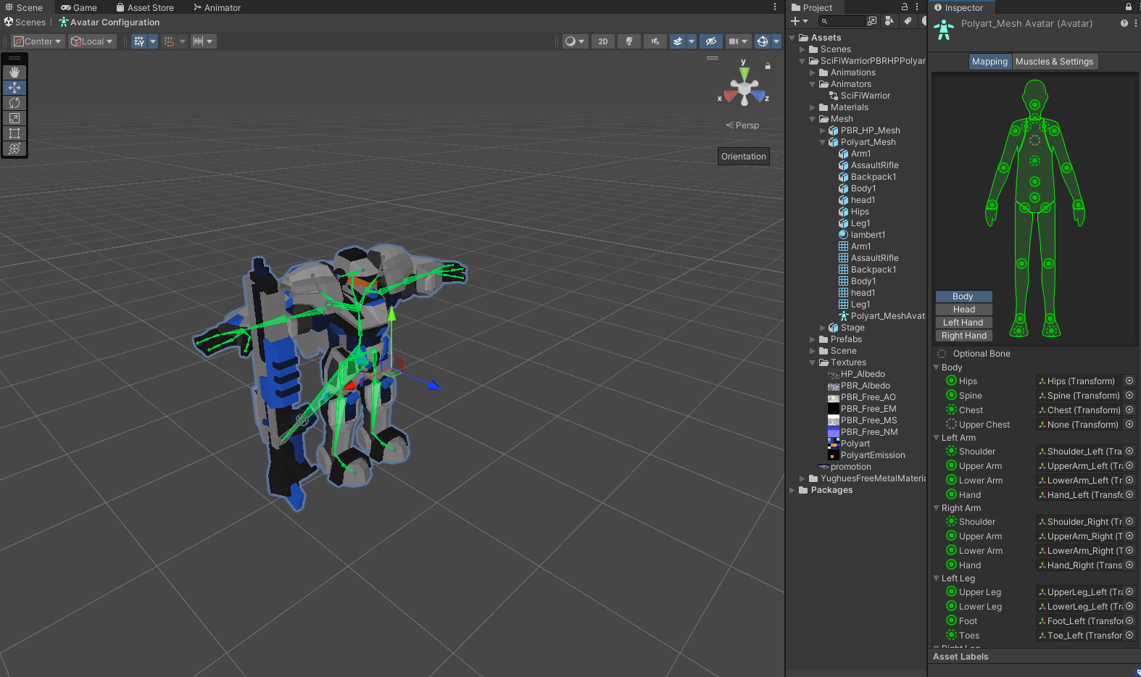Screen dimensions: 1141x677
Task: Lock the Project panel
Action: (x=905, y=7)
